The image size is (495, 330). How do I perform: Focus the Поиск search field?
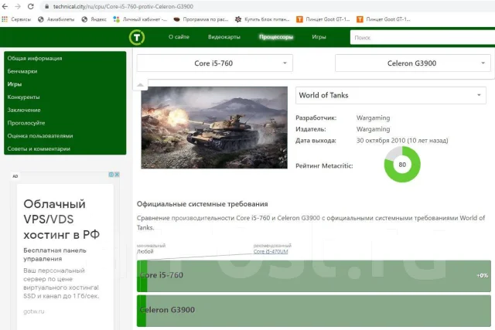point(422,38)
